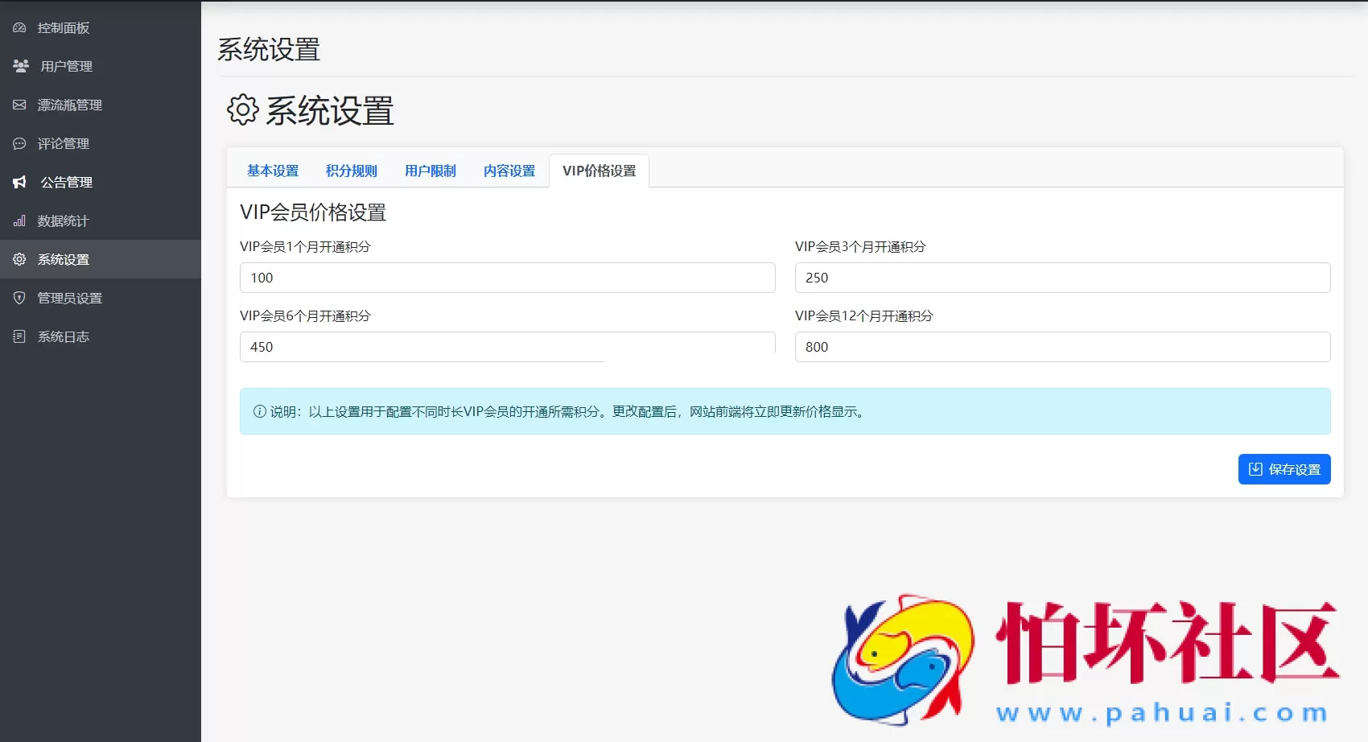This screenshot has height=742, width=1368.
Task: Click the bar chart icon for 数据统计
Action: point(19,221)
